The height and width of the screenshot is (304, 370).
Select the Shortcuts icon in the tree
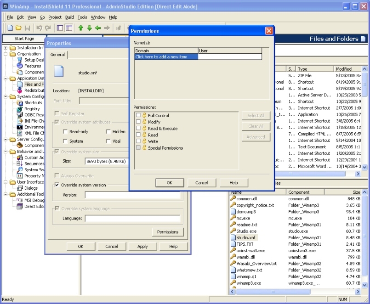tap(20, 103)
